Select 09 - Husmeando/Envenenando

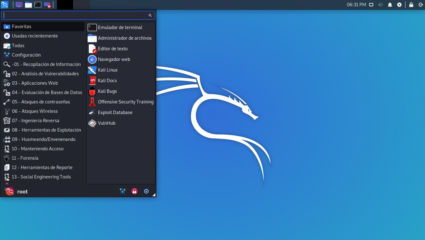click(43, 139)
